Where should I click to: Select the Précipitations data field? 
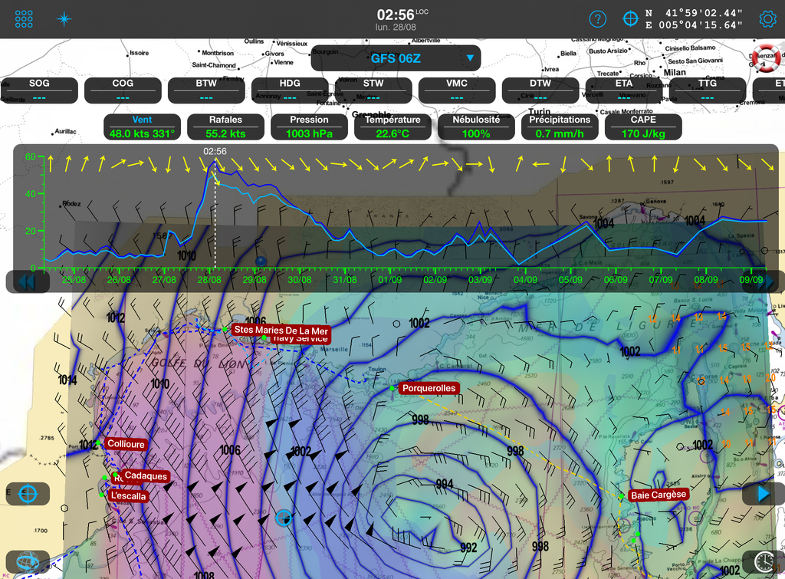click(x=560, y=127)
